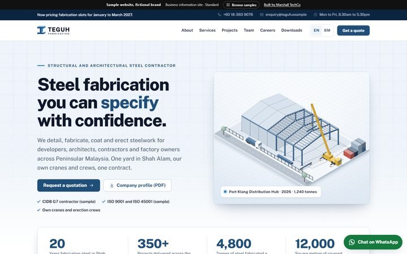The height and width of the screenshot is (254, 407).
Task: Click the Mon to Fri opening hours text
Action: (344, 15)
